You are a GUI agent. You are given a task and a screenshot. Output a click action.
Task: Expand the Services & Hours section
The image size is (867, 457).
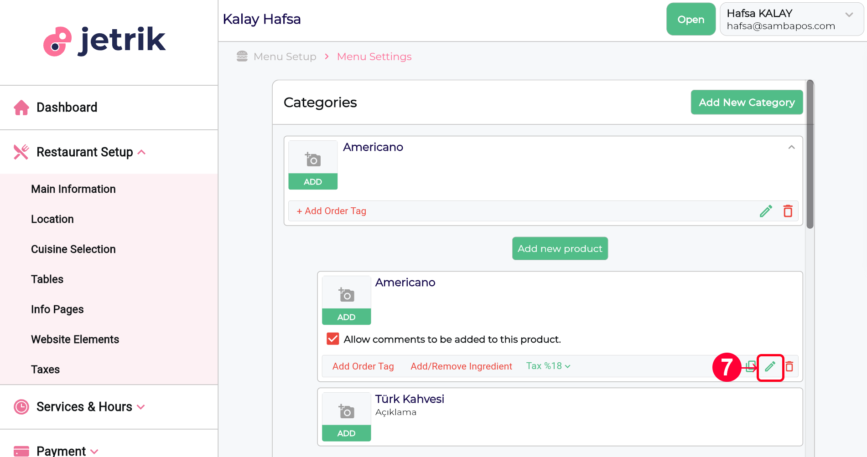pos(85,406)
